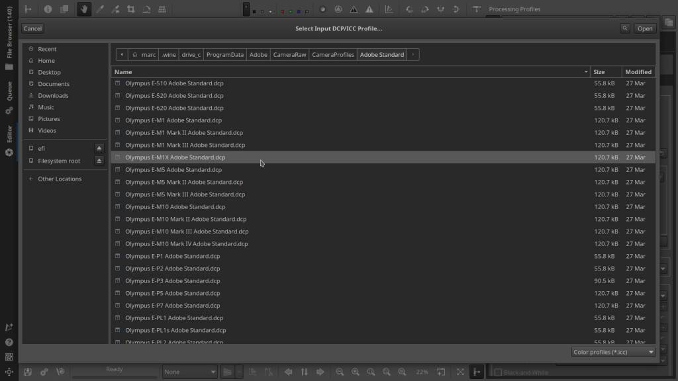Select the hand navigation tool
The width and height of the screenshot is (678, 381).
[84, 9]
